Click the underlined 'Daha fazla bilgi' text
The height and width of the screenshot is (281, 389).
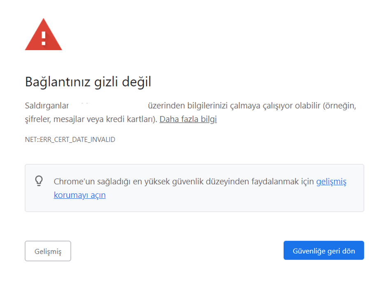coord(188,120)
